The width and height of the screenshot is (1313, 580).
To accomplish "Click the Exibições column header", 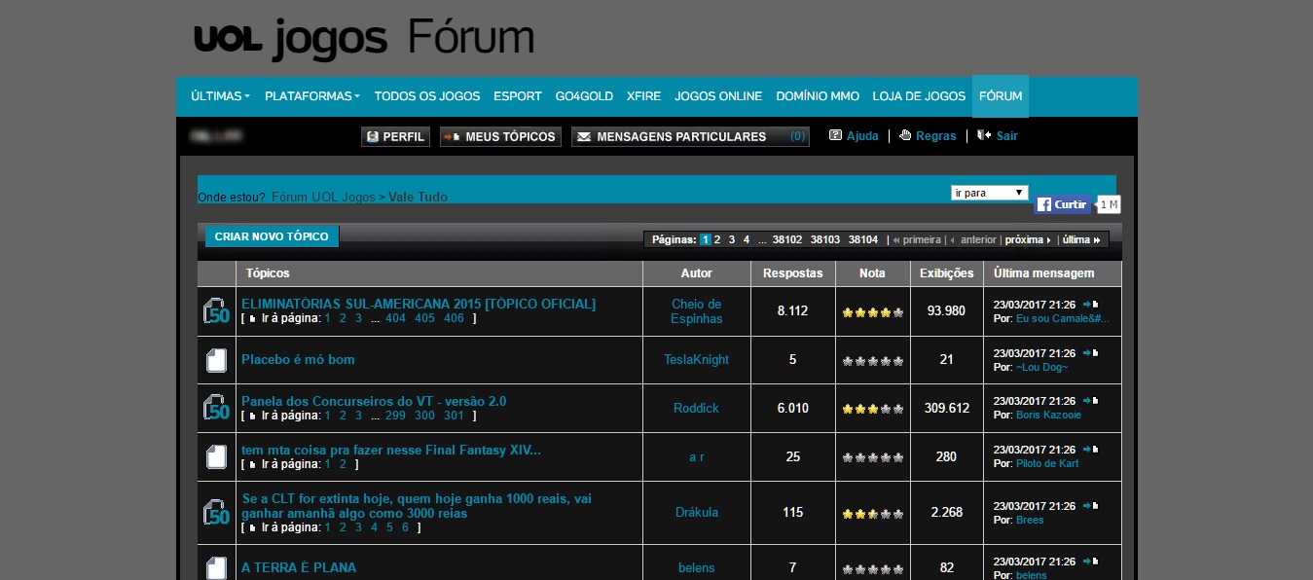I will click(x=947, y=273).
